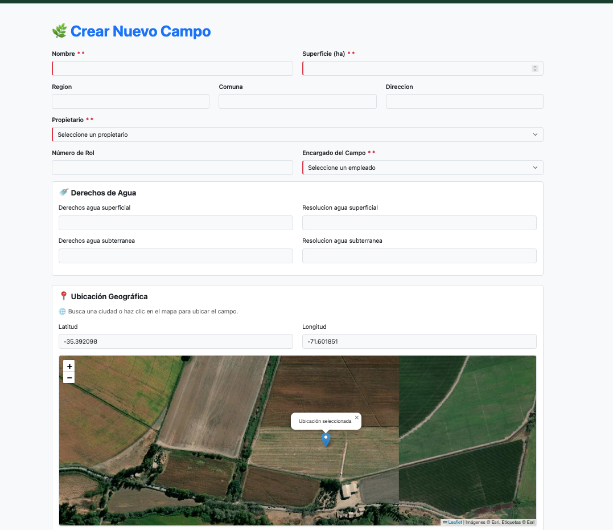Close the Ubicación seleccionada popup

click(357, 416)
